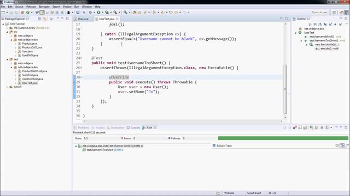Open the Console tab
350x196 pixels.
pyautogui.click(x=133, y=127)
